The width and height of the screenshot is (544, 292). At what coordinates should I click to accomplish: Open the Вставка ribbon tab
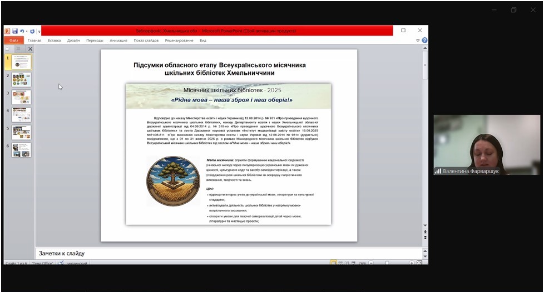pos(54,41)
